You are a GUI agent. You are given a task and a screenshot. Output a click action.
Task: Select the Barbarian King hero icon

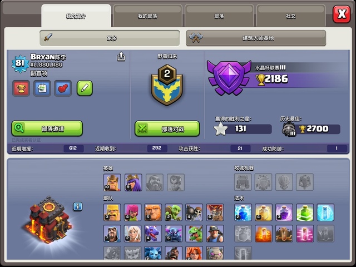click(112, 182)
